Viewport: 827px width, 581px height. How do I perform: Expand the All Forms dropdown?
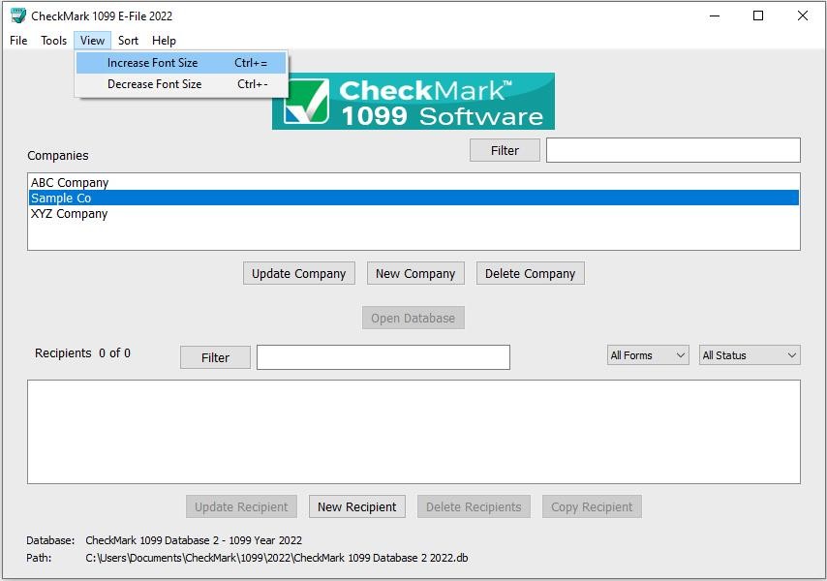tap(648, 355)
